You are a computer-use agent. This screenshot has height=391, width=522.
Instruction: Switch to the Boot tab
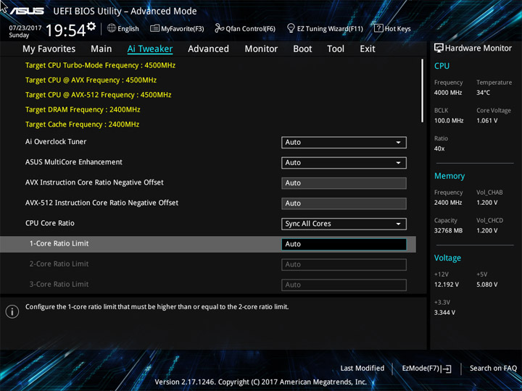(x=302, y=49)
